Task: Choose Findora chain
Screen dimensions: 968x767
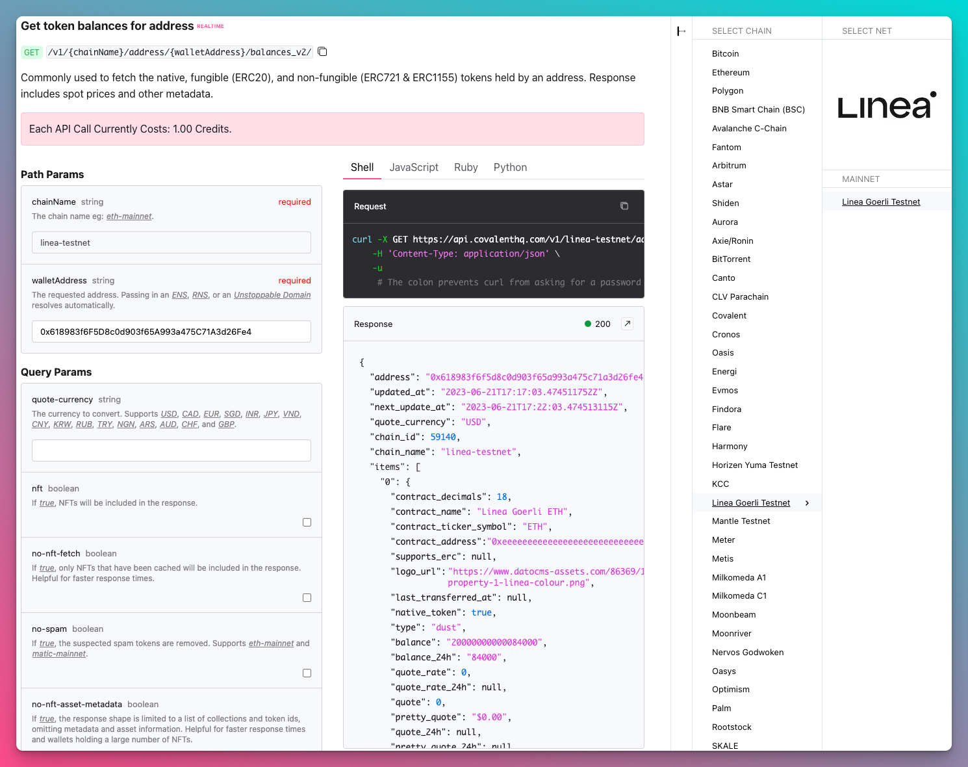Action: tap(726, 409)
